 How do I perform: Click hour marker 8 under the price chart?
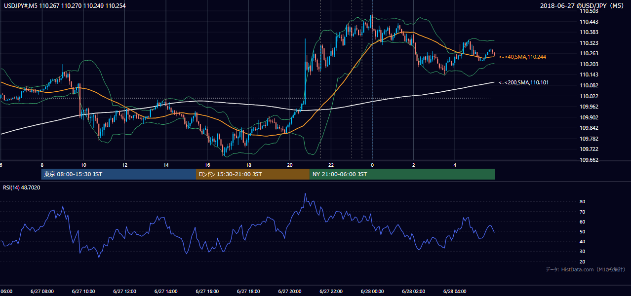42,165
